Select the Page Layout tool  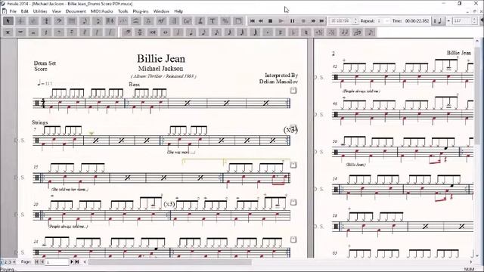238,21
